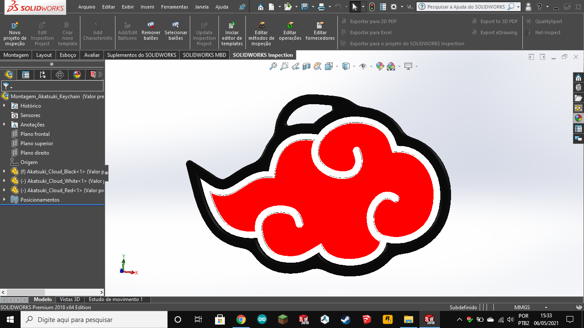
Task: Open the View Orientation dropdown arrow
Action: tap(337, 66)
